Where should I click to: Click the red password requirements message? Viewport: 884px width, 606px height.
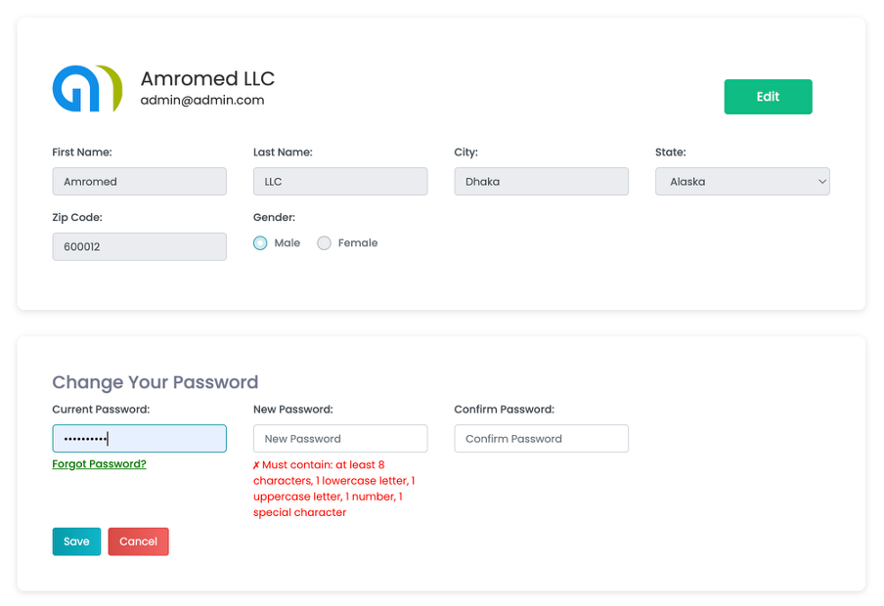point(333,488)
